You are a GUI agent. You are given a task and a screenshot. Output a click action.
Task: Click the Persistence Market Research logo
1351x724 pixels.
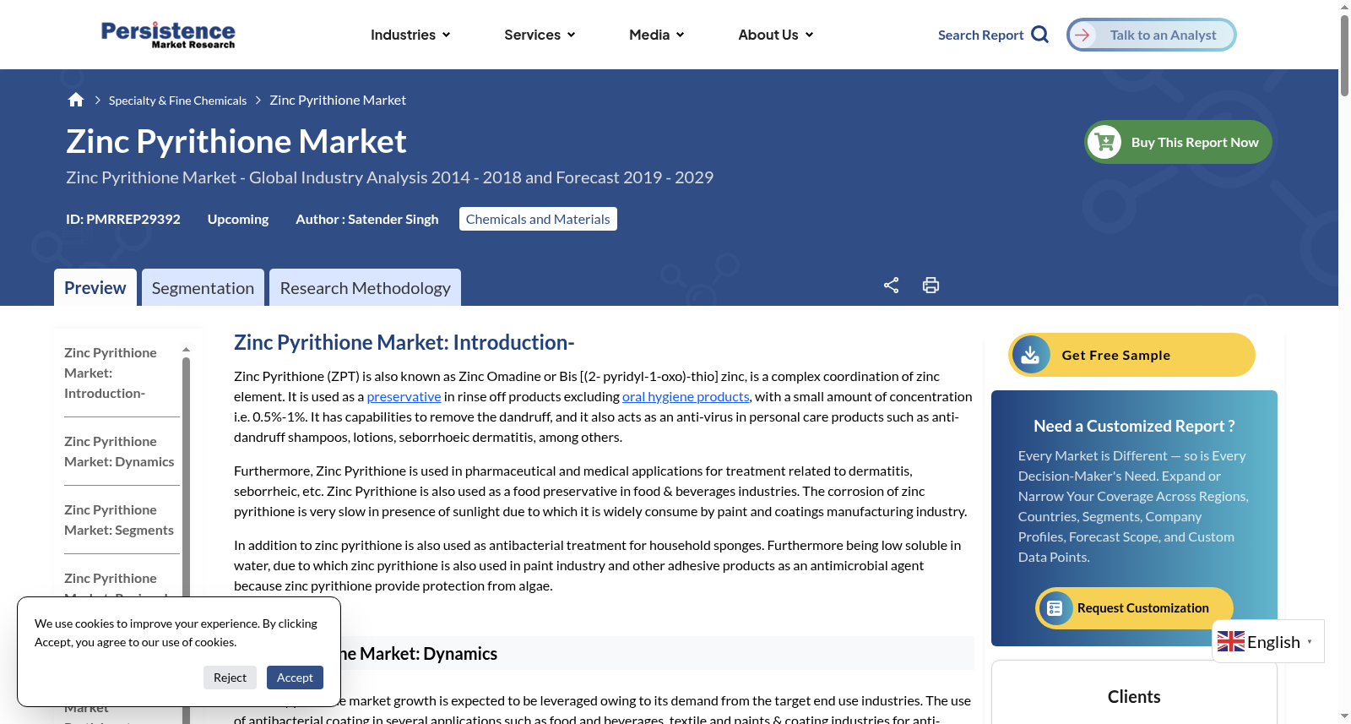coord(168,35)
